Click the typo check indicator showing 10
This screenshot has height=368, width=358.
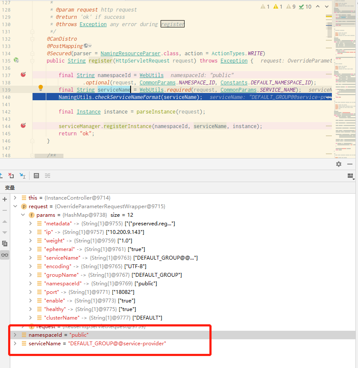305,7
